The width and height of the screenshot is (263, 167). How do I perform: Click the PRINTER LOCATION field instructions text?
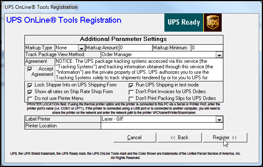[123, 108]
